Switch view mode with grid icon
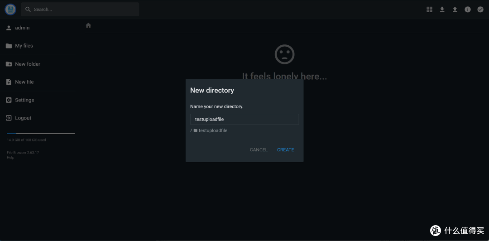Image resolution: width=489 pixels, height=241 pixels. 429,10
